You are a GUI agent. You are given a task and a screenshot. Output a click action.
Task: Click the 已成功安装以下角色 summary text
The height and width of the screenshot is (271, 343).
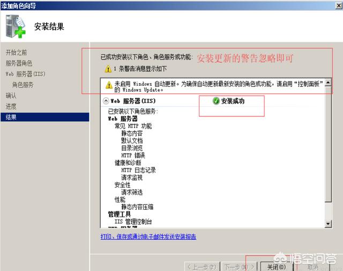[146, 57]
